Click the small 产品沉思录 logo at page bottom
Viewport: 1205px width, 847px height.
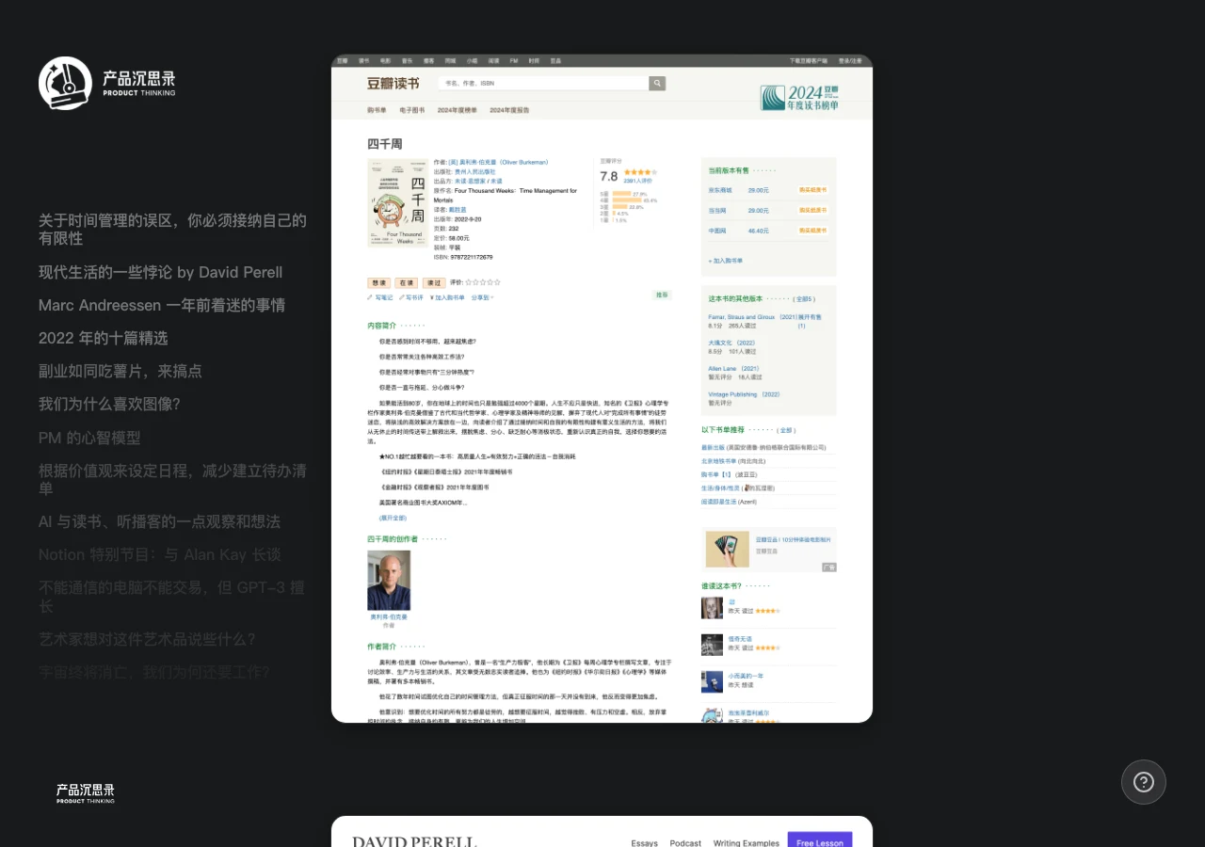click(x=86, y=793)
